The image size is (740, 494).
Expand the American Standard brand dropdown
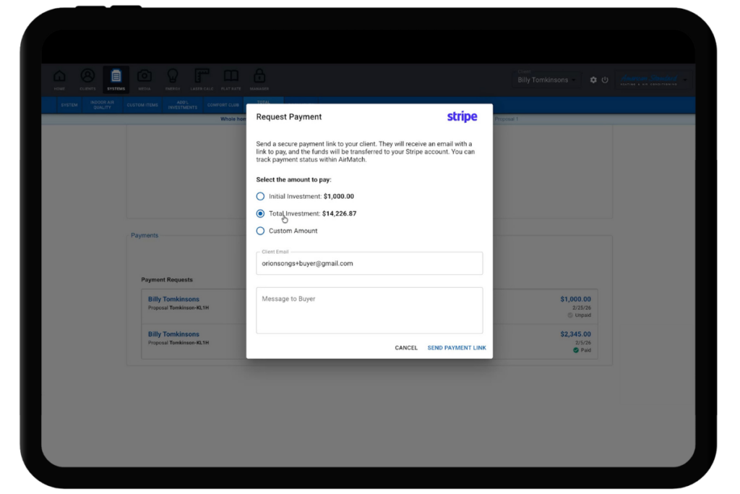point(684,80)
